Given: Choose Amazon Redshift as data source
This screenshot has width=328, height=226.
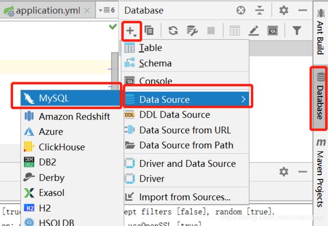Looking at the screenshot, I should click(72, 117).
